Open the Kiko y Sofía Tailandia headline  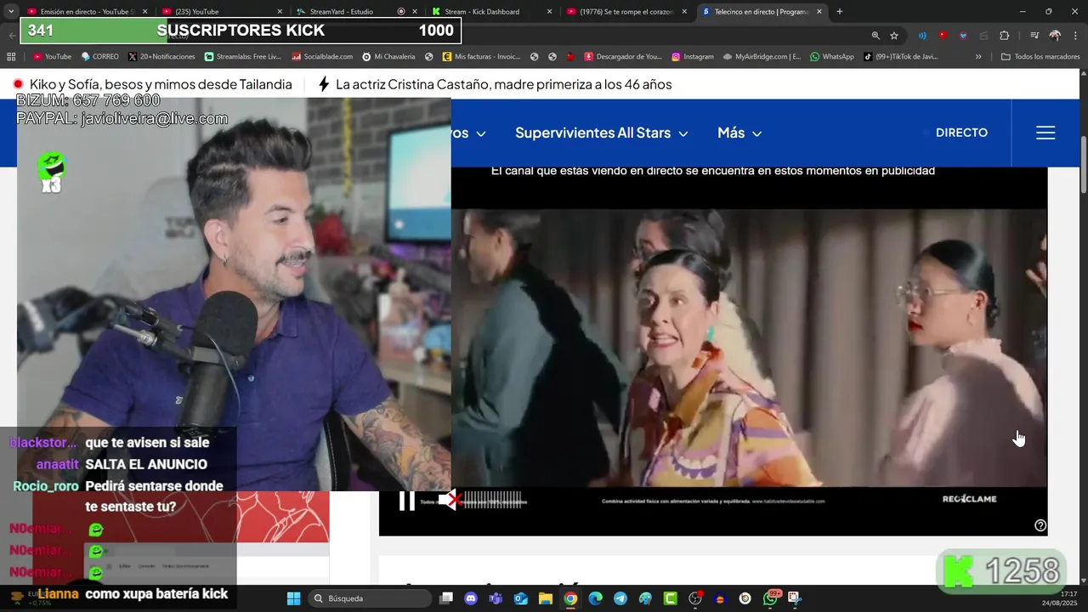click(161, 84)
